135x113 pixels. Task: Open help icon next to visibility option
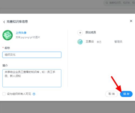[x=34, y=94]
